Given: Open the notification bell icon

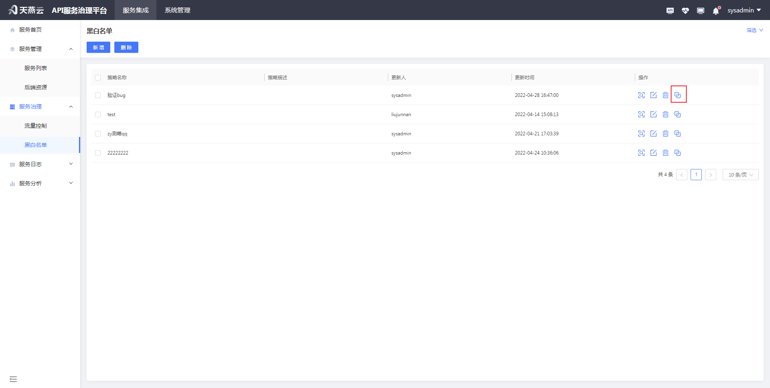Looking at the screenshot, I should 716,11.
